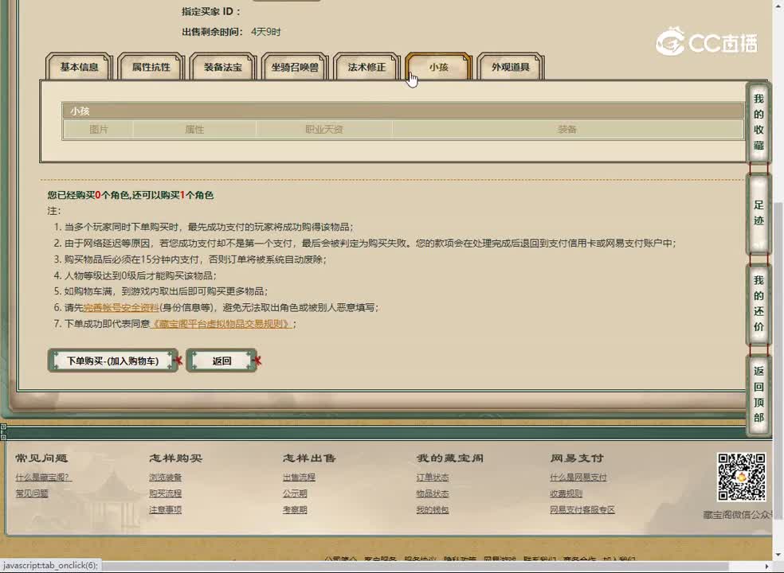The image size is (784, 573).
Task: Open the 什么是藏宝阁? footer link
Action: 43,477
